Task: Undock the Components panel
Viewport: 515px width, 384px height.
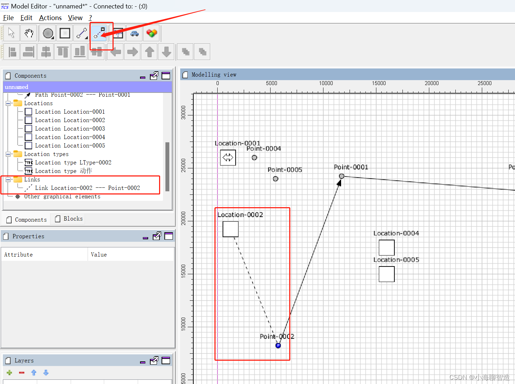Action: point(154,76)
